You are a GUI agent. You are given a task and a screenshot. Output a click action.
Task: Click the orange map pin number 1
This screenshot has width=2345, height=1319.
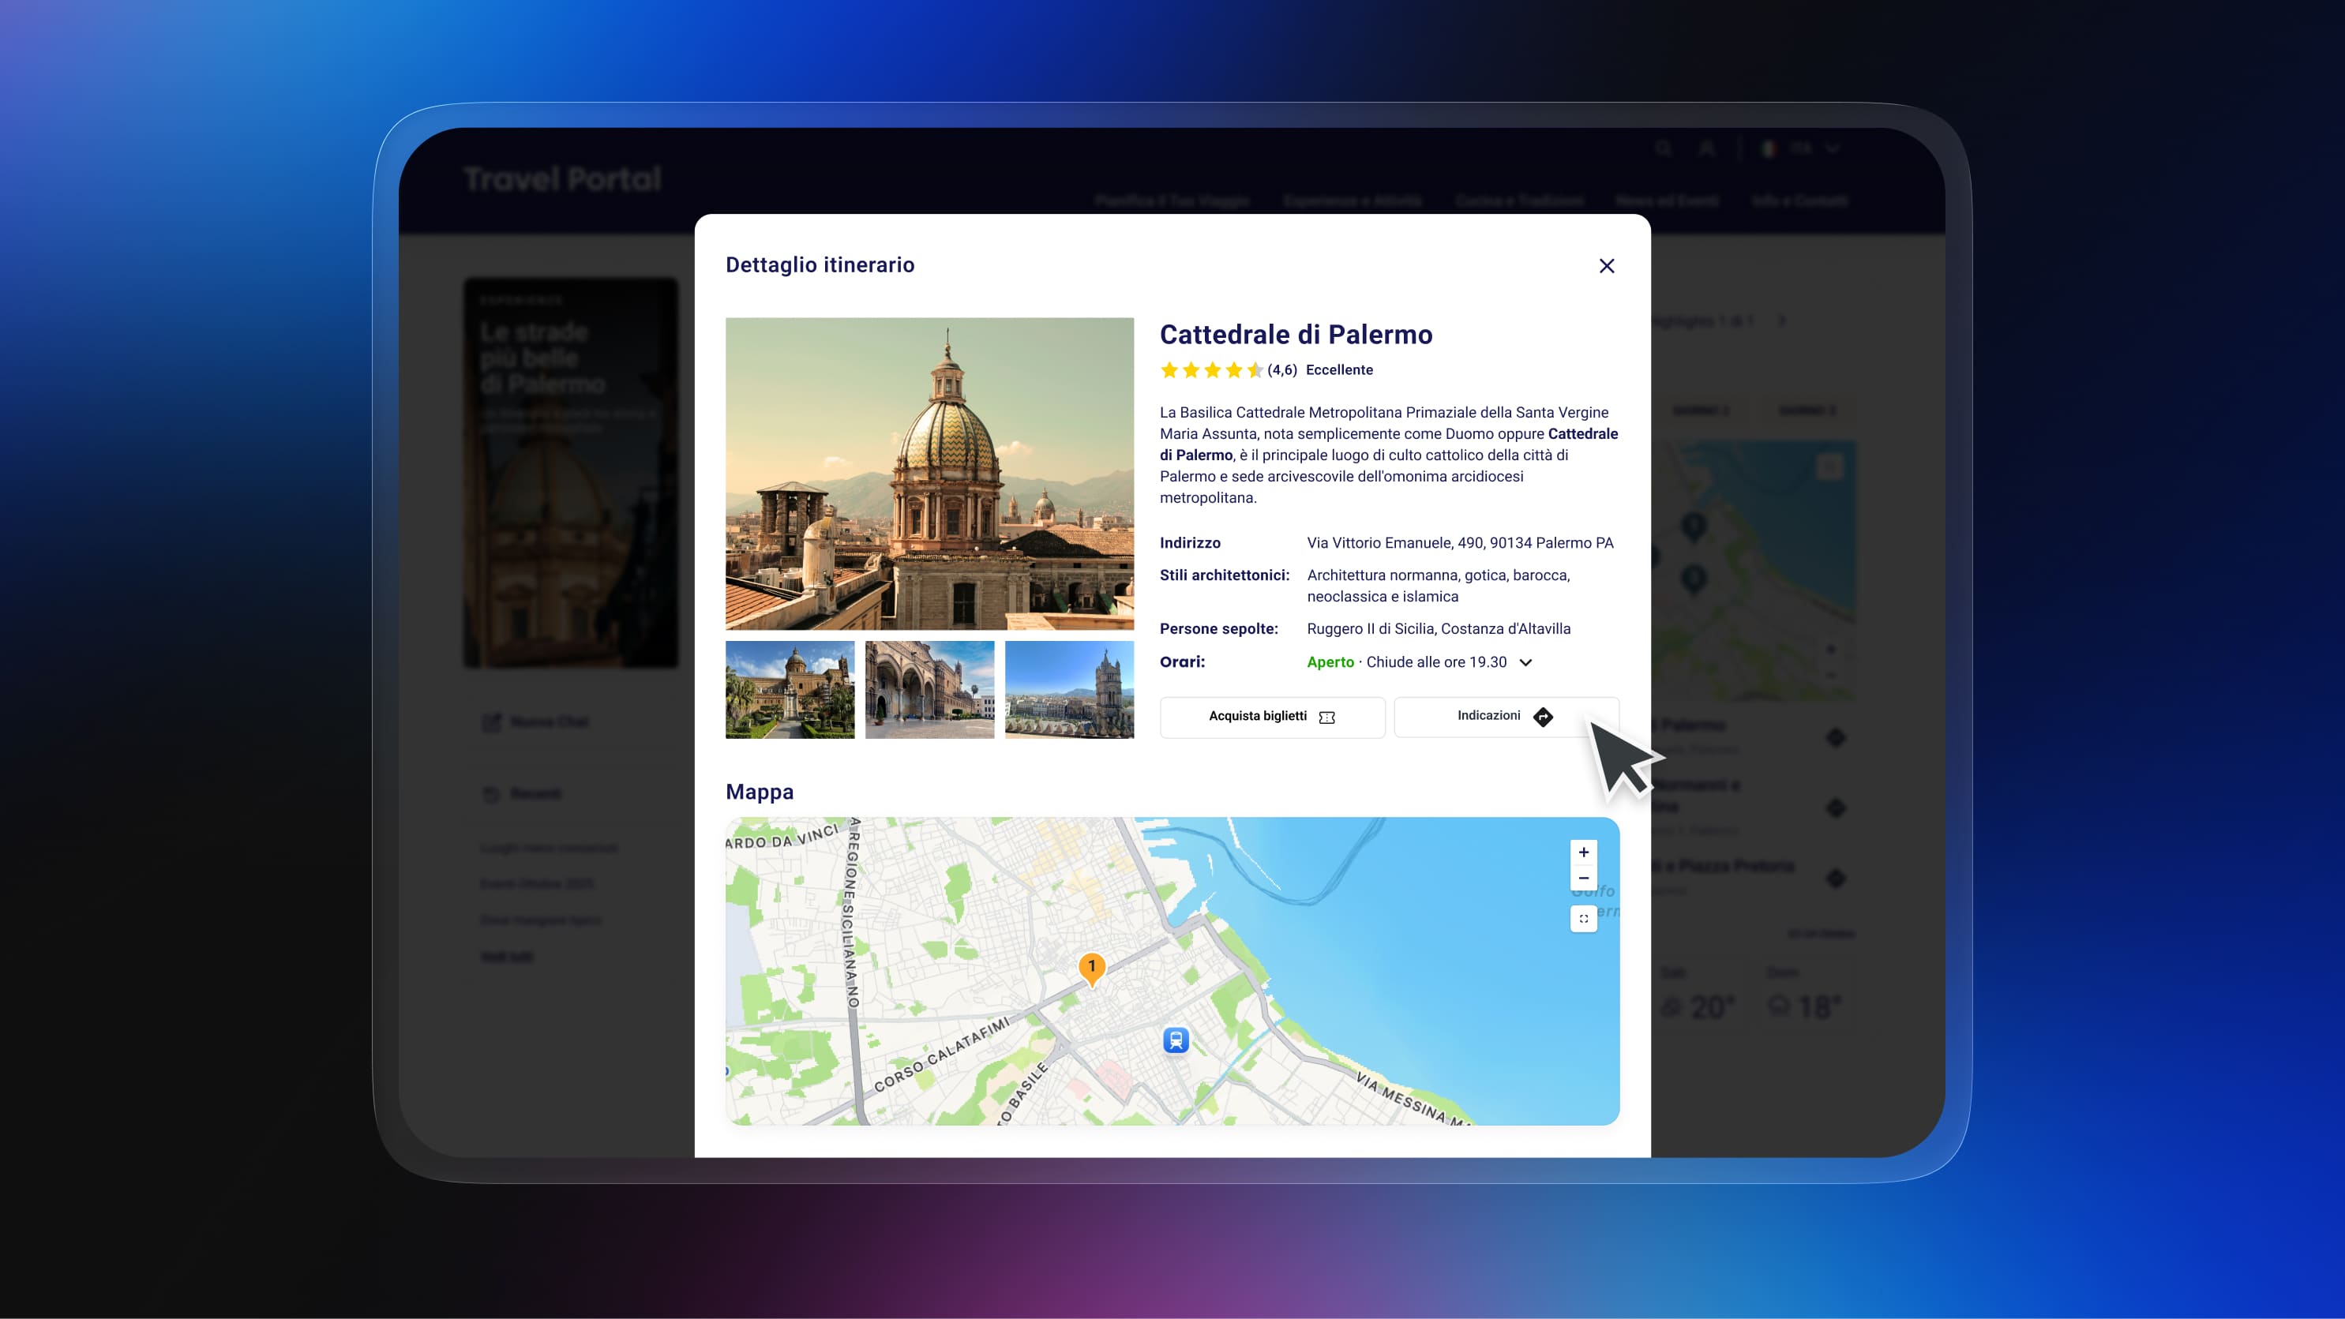1091,967
